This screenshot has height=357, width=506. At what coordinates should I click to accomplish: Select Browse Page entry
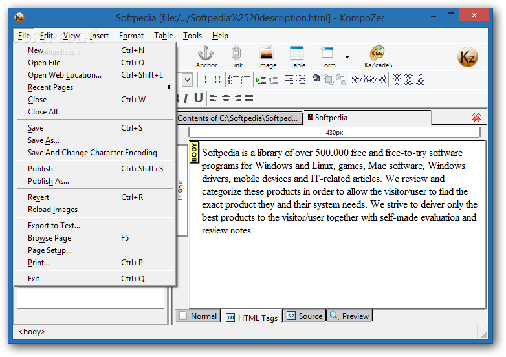[95, 238]
